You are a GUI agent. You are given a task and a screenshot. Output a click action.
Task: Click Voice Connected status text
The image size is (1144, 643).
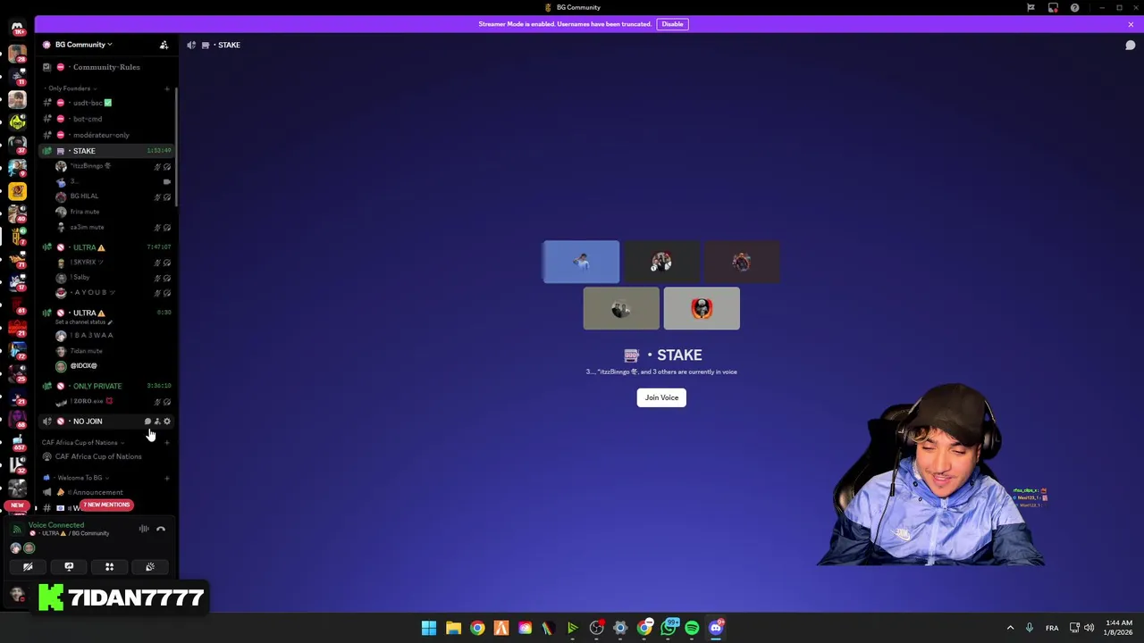(x=56, y=525)
